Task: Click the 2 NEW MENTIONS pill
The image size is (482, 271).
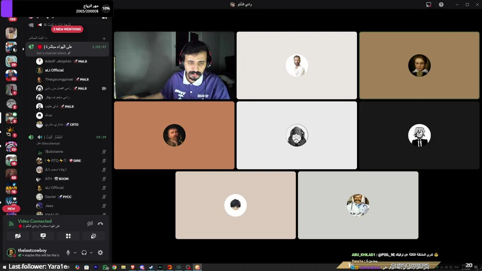Action: point(67,29)
